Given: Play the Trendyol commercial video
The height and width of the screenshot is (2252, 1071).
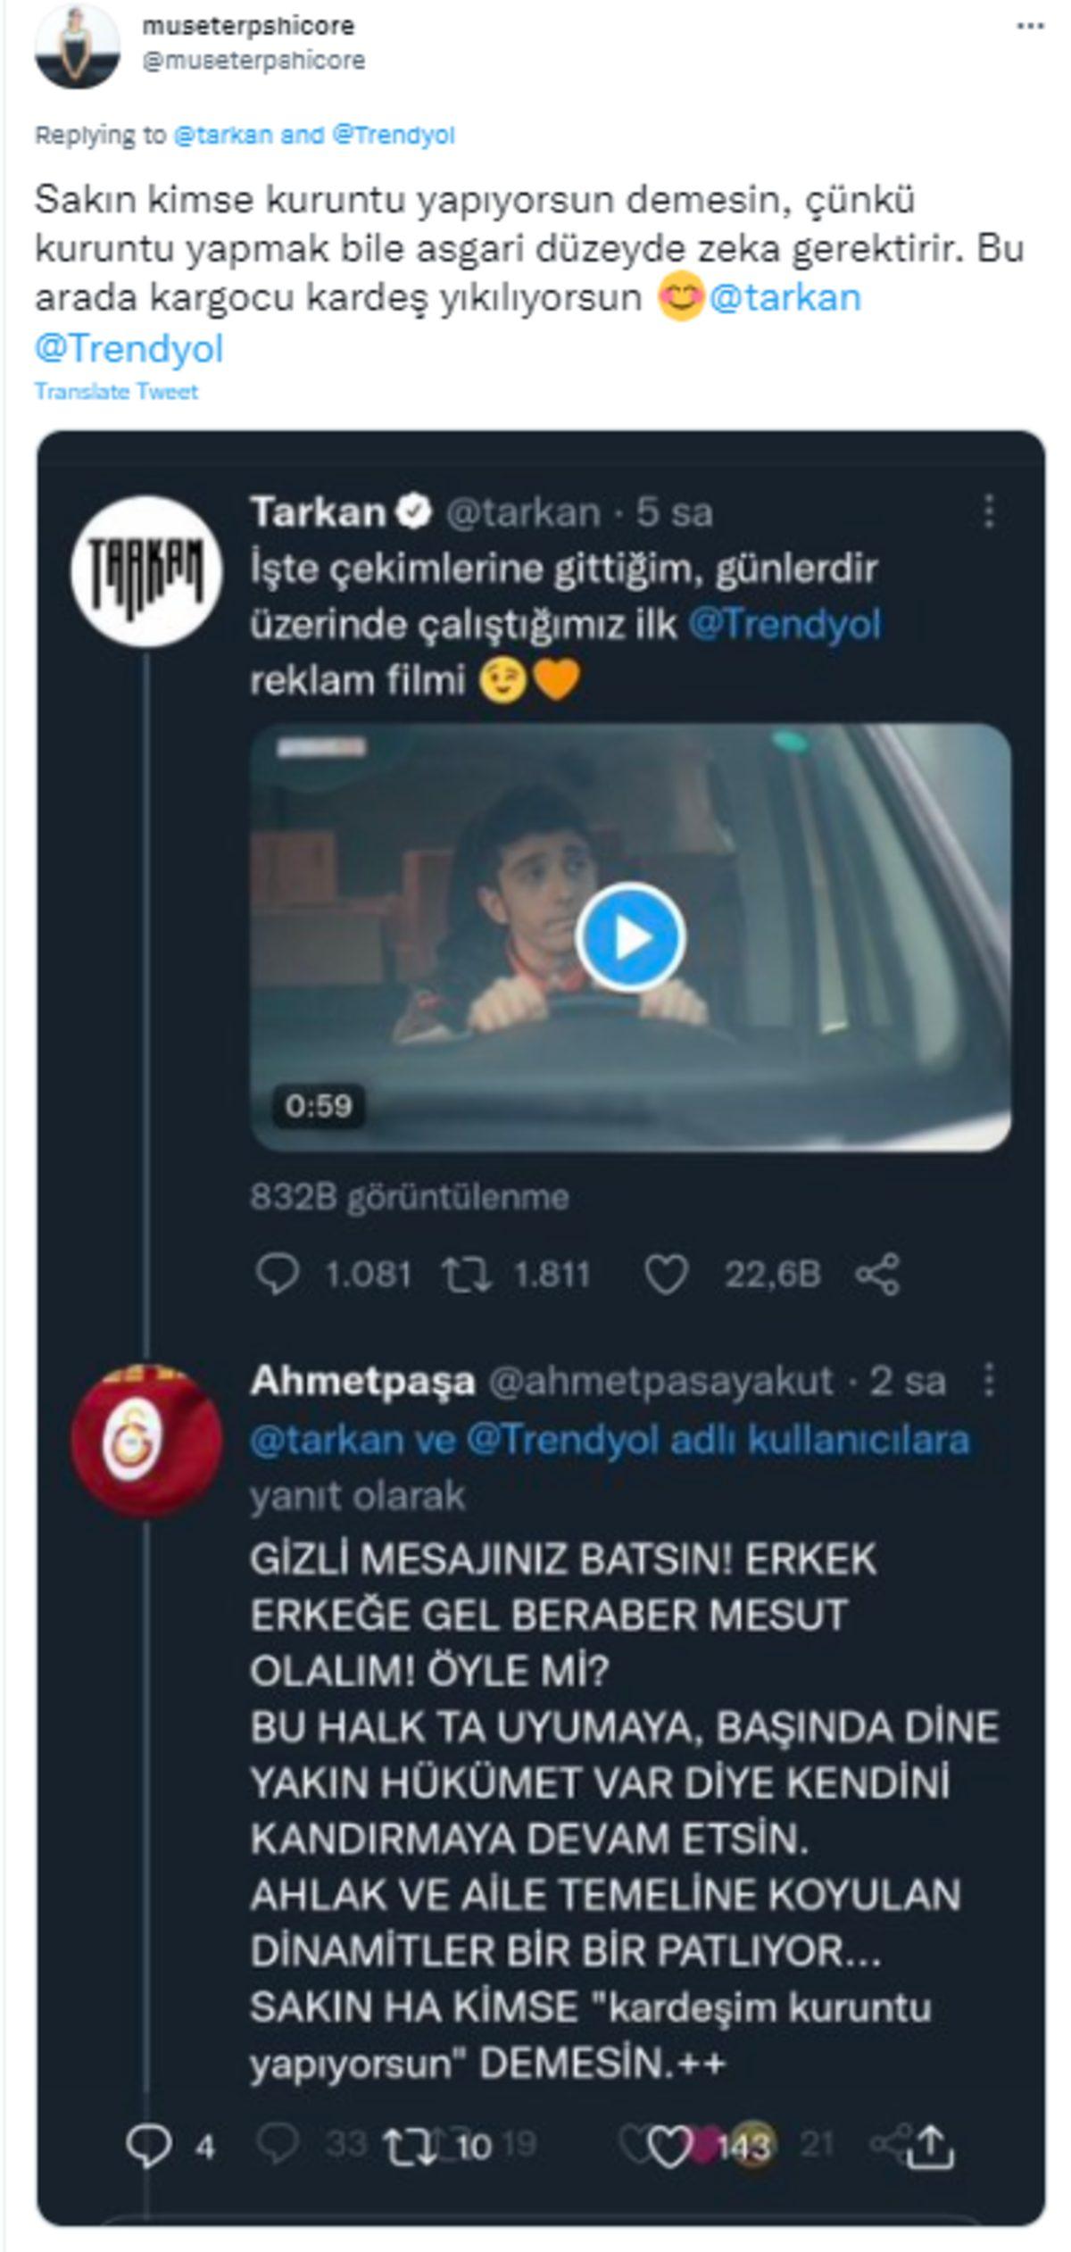Looking at the screenshot, I should click(x=636, y=937).
